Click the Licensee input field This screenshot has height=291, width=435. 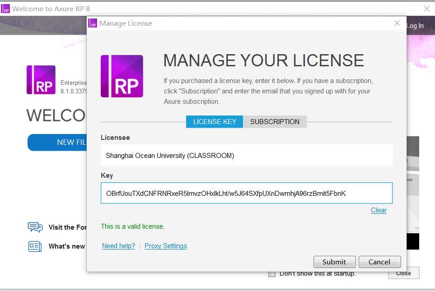[x=247, y=156]
